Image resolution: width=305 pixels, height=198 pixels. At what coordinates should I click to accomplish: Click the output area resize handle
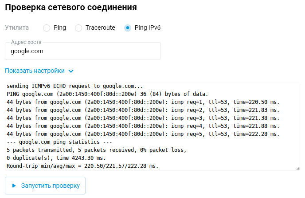(297, 167)
